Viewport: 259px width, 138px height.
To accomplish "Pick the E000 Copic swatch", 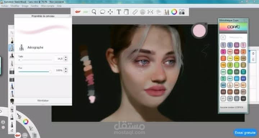I will click(230, 85).
